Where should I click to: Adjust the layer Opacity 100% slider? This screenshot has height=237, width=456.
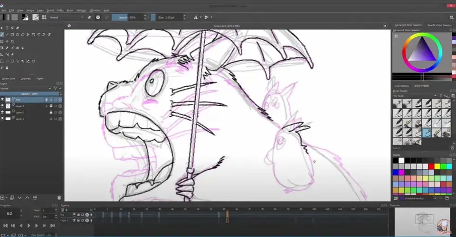pos(29,94)
